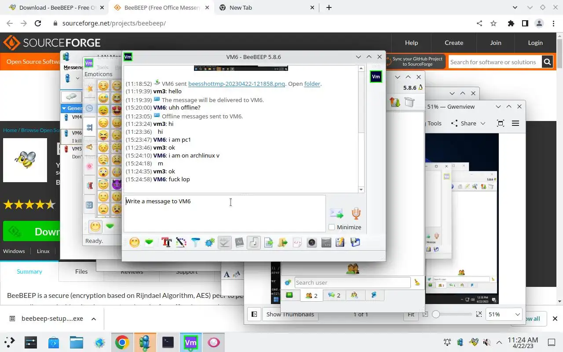563x352 pixels.
Task: Open the Share dropdown in Gwenview
Action: point(468,123)
